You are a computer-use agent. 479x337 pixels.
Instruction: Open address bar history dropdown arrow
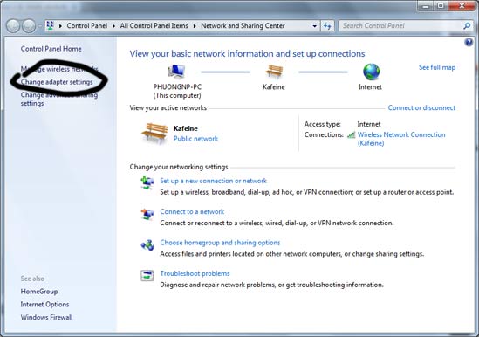315,26
